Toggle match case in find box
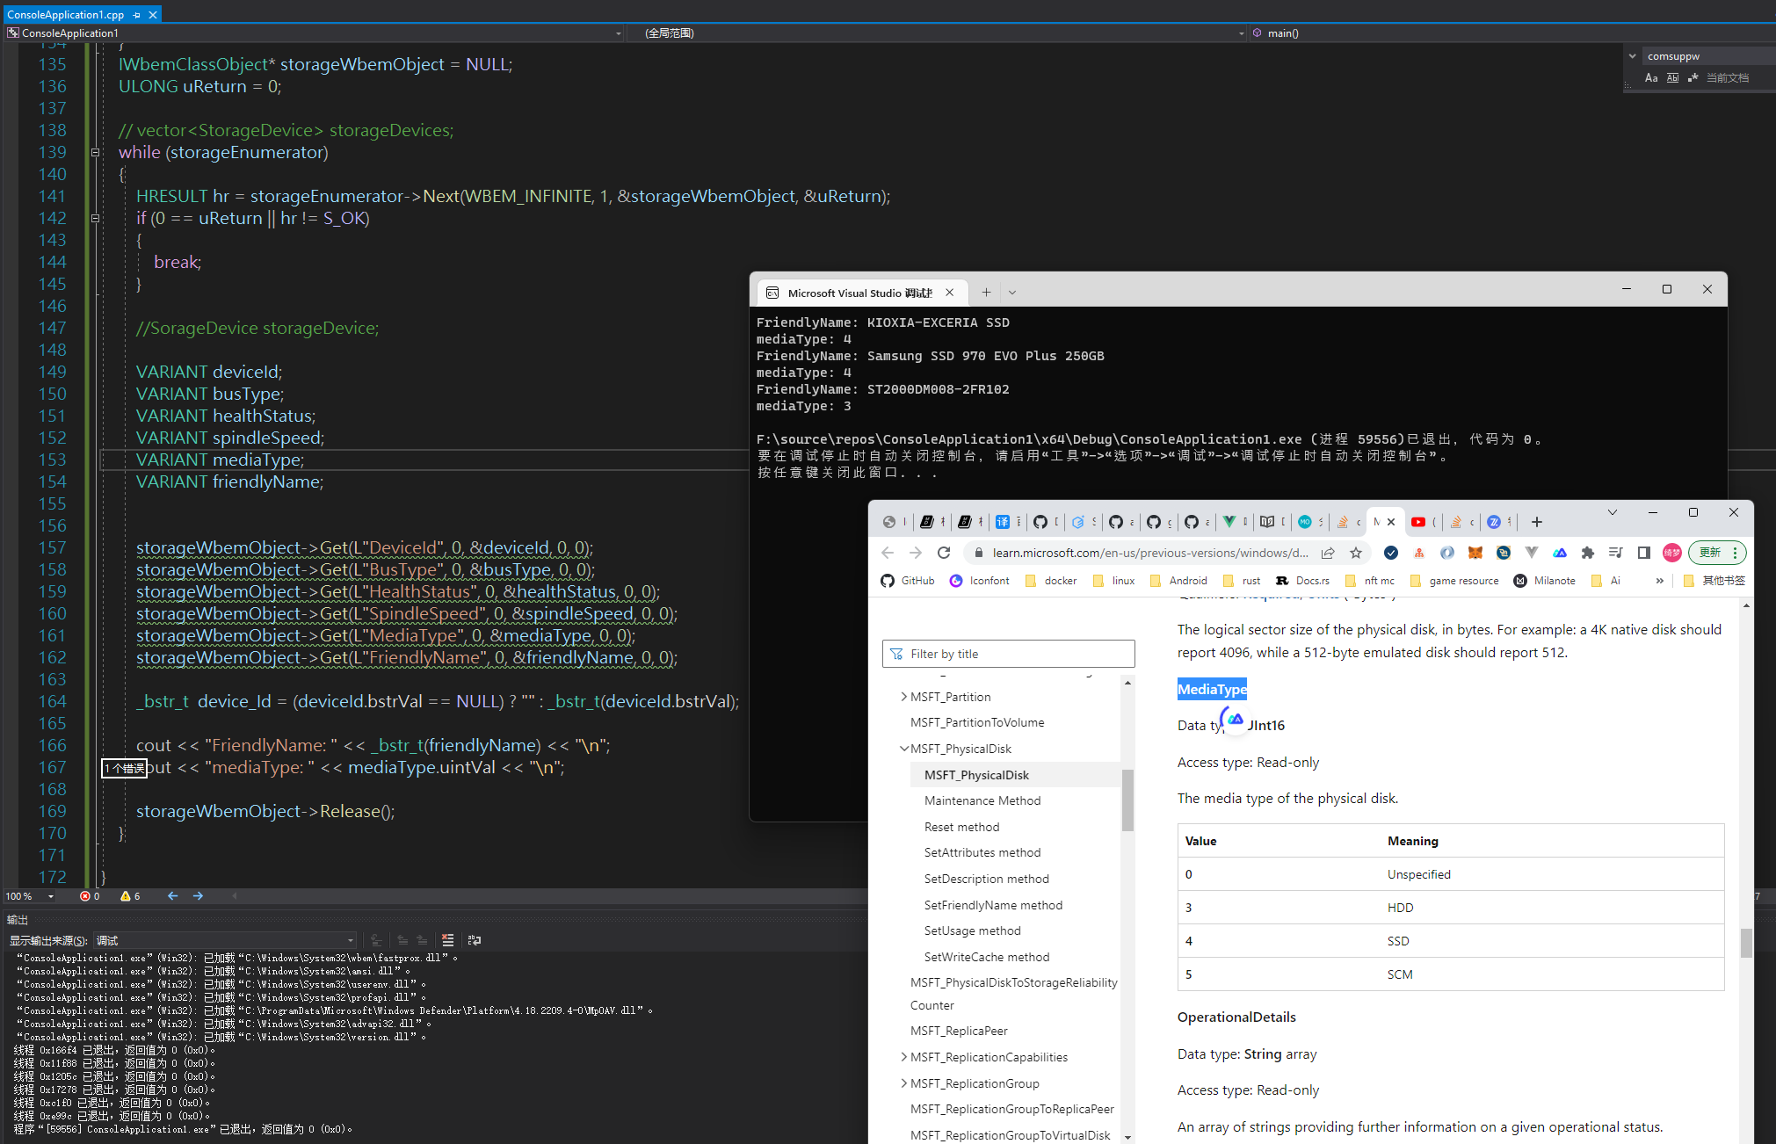Screen dimensions: 1776x1144 pos(1651,78)
